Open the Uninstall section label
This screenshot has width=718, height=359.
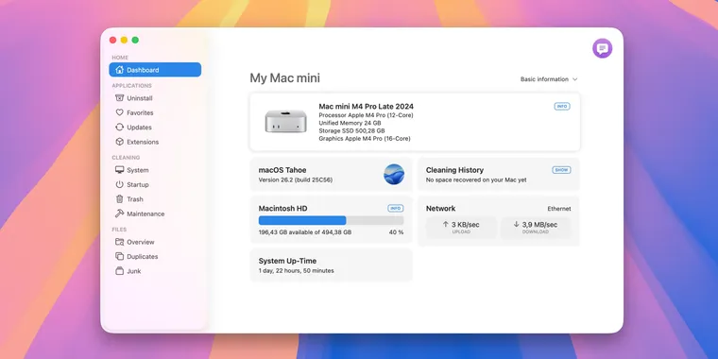click(x=140, y=98)
